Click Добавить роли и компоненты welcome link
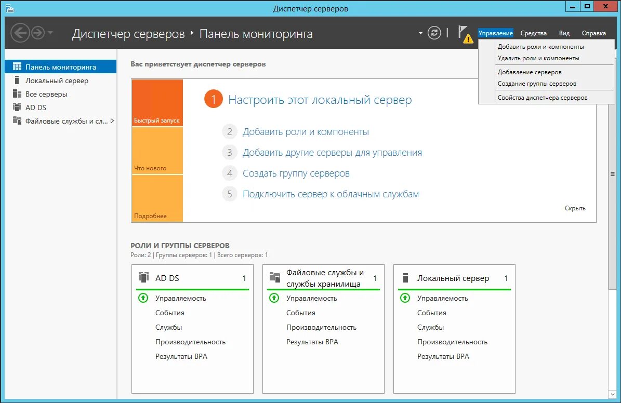This screenshot has width=621, height=403. pyautogui.click(x=306, y=132)
